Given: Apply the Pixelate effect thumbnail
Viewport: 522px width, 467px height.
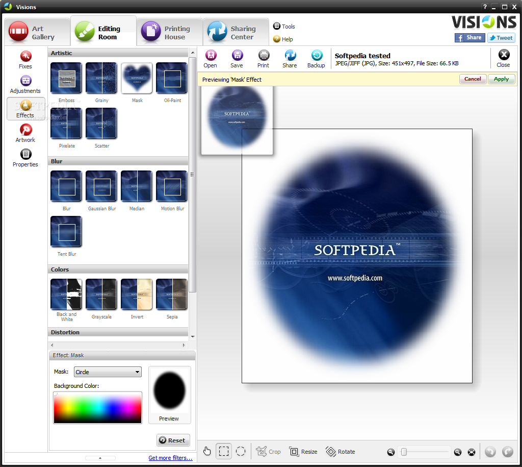Looking at the screenshot, I should click(66, 124).
